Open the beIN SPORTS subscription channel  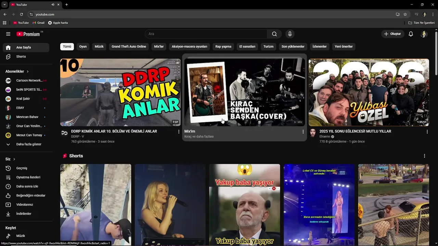[26, 90]
